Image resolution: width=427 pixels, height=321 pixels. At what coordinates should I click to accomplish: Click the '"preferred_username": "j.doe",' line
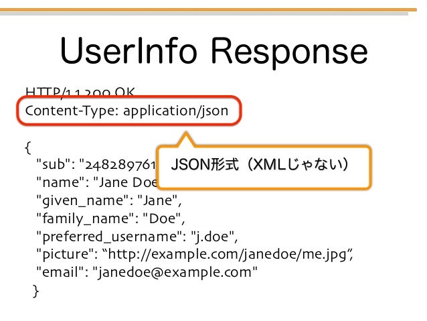(x=137, y=237)
